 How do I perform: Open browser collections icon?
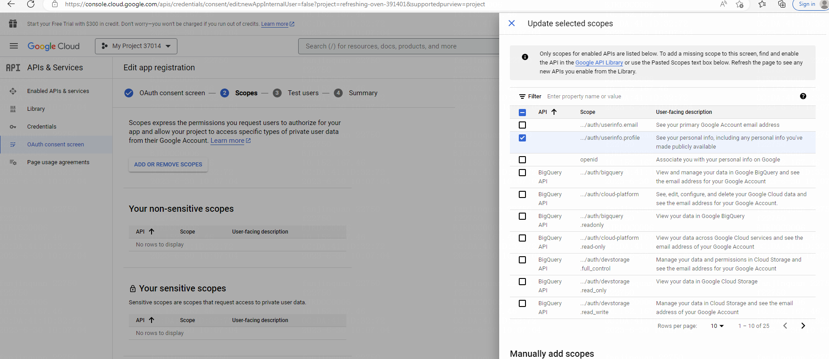coord(782,4)
